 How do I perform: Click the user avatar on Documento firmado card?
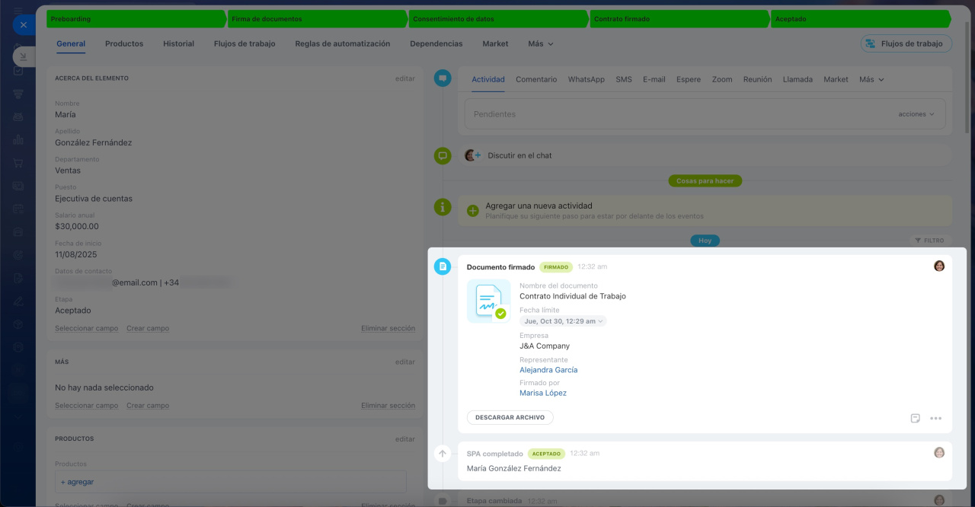pyautogui.click(x=939, y=266)
